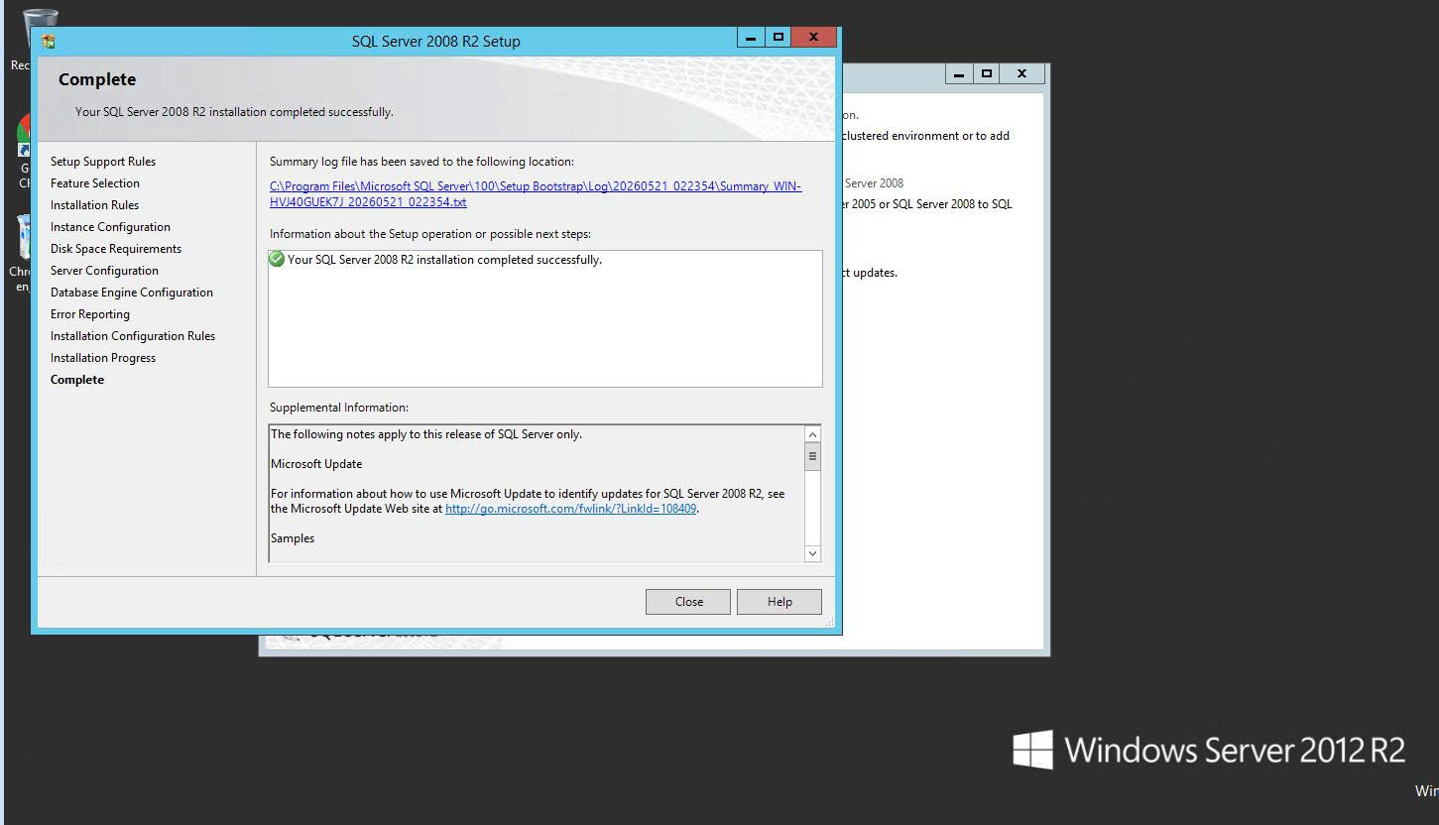This screenshot has width=1439, height=825.
Task: Click the setup dialog resize grip
Action: point(828,621)
